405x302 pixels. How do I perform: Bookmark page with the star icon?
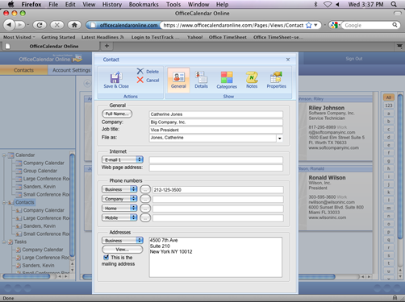pyautogui.click(x=309, y=25)
